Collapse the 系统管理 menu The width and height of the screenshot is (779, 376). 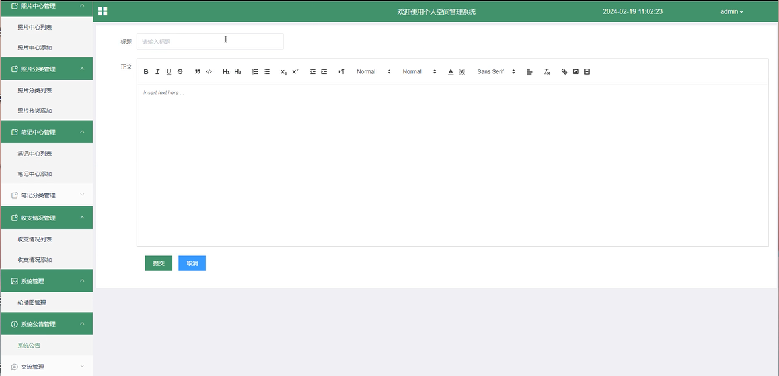[46, 281]
